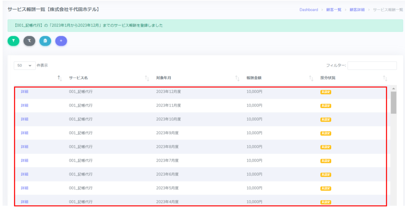Click the green filter icon button
405x208 pixels.
click(x=13, y=41)
